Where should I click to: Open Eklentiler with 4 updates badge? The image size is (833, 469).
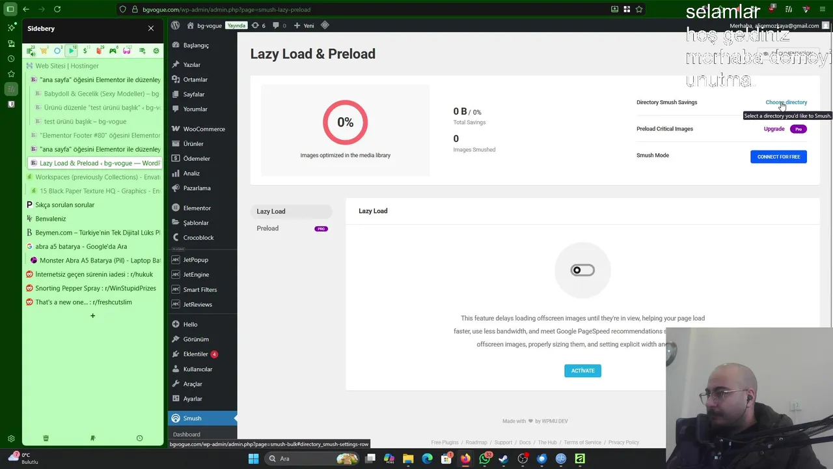(x=202, y=354)
